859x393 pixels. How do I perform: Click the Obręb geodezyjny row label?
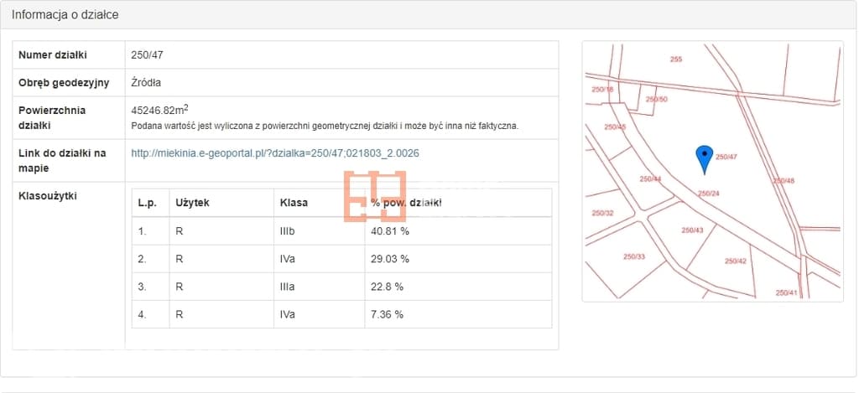(x=64, y=83)
